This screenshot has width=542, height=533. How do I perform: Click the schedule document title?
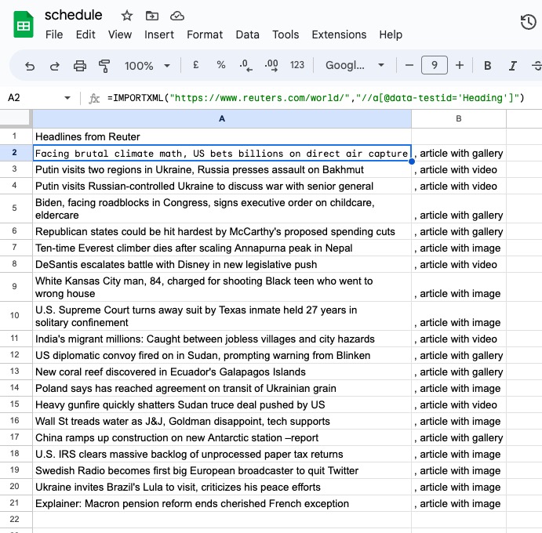tap(73, 15)
